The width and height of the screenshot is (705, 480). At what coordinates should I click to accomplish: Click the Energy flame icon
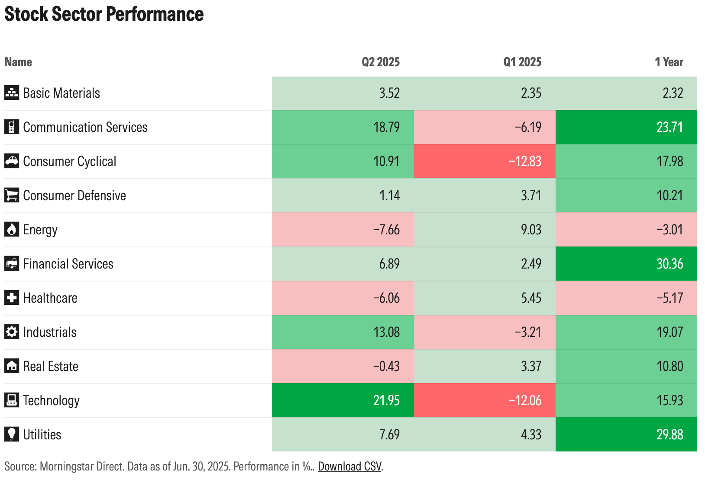[x=12, y=230]
